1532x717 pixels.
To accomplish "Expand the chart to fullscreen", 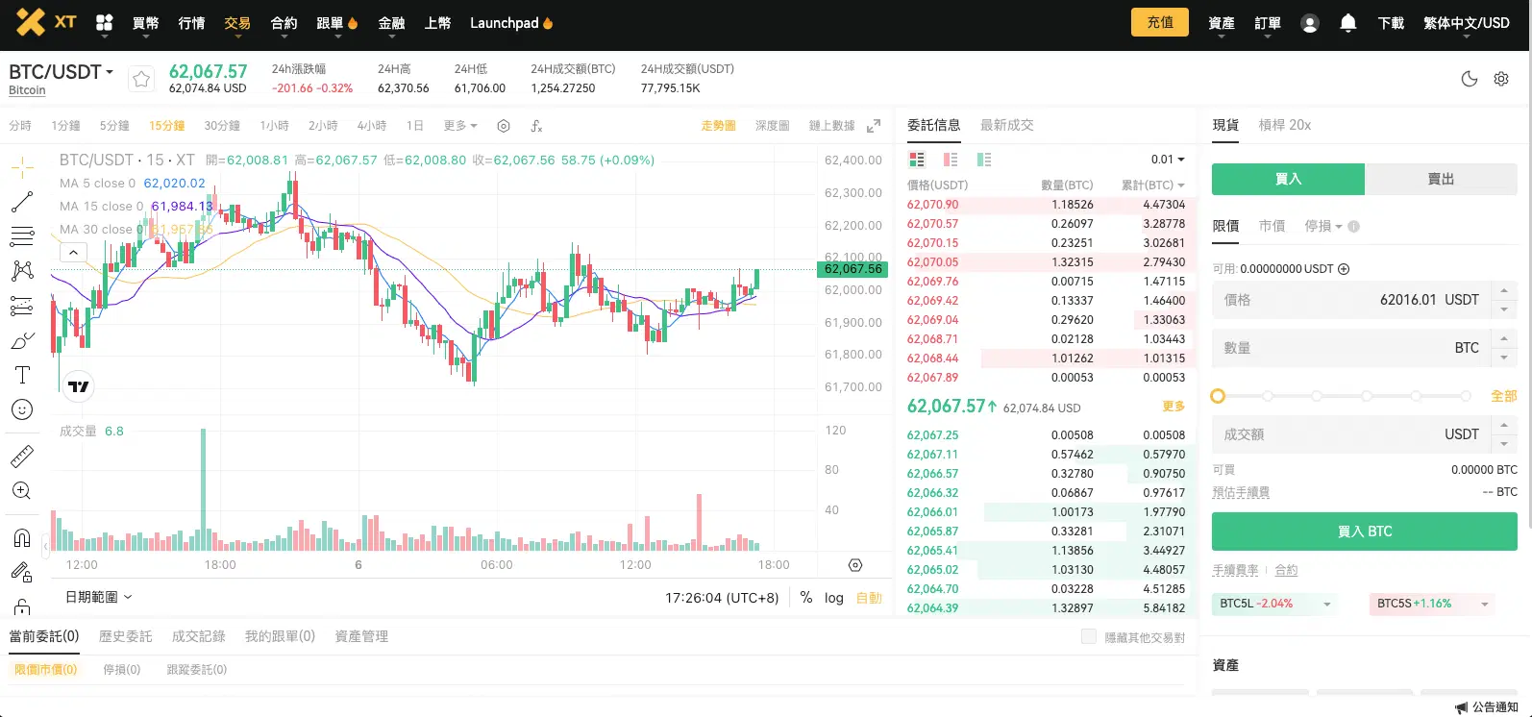I will [873, 126].
